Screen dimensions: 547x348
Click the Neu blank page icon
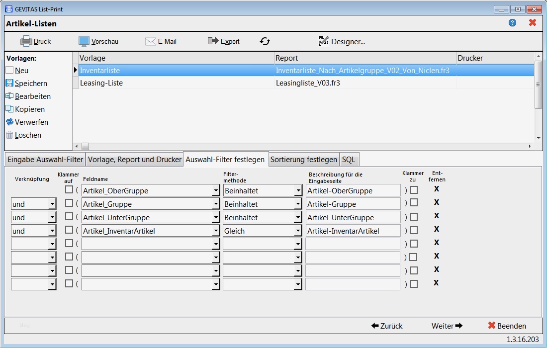click(10, 70)
